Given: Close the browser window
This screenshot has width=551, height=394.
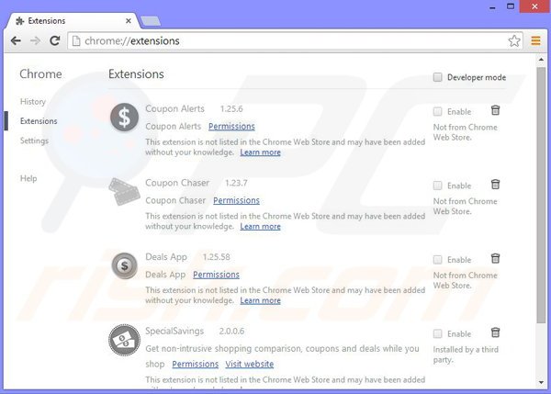Looking at the screenshot, I should (534, 6).
